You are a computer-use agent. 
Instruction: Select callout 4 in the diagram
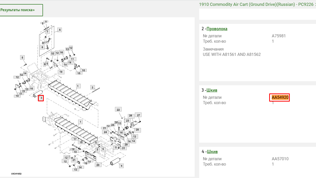(121, 166)
